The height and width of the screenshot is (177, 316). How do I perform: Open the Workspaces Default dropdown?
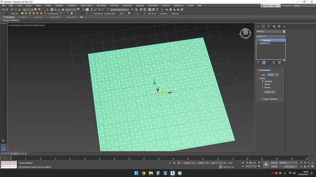pos(304,5)
